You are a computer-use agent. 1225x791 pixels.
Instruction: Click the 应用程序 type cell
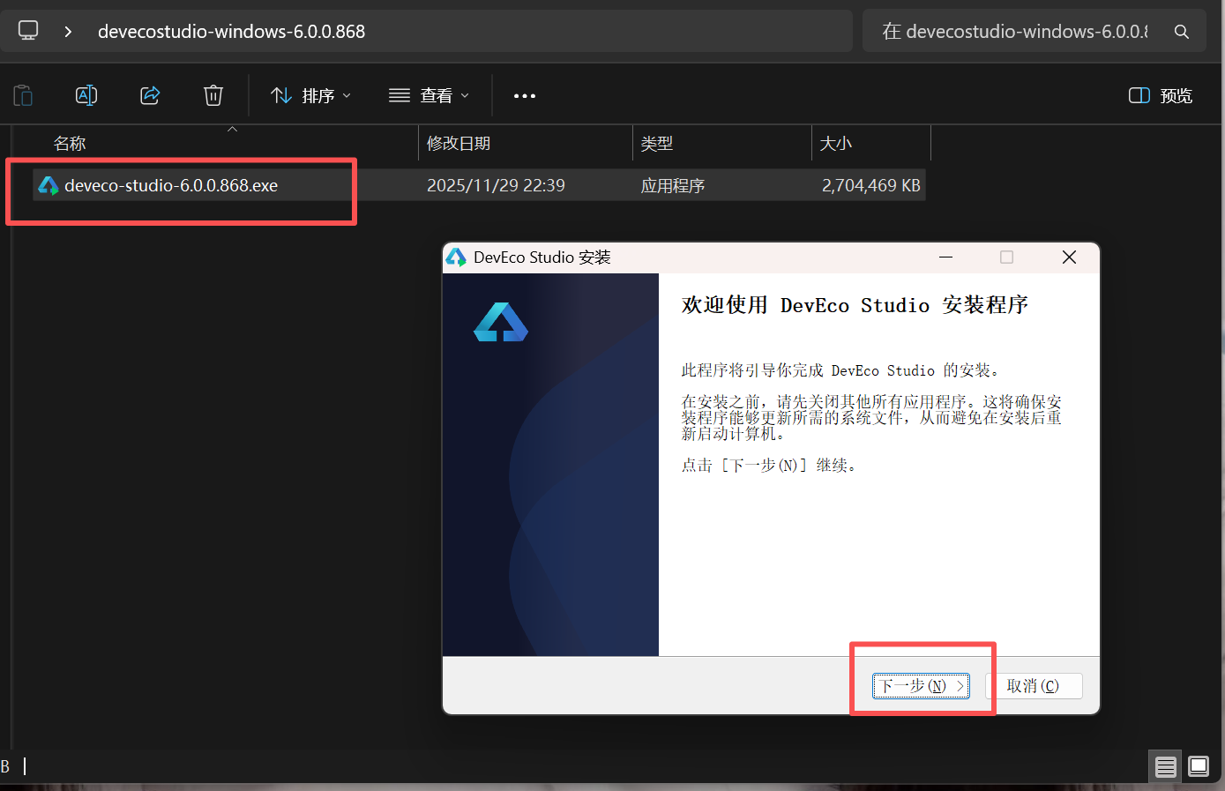click(x=673, y=185)
